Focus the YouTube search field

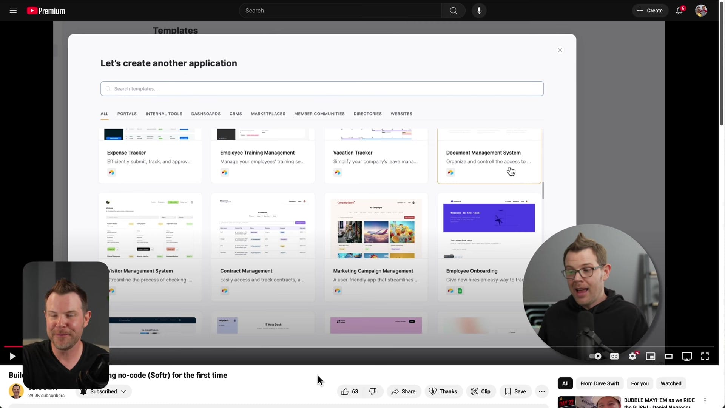(340, 11)
